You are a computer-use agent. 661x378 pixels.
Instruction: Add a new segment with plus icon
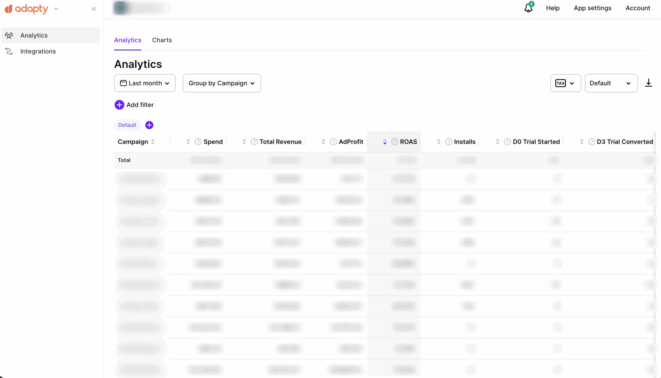149,125
